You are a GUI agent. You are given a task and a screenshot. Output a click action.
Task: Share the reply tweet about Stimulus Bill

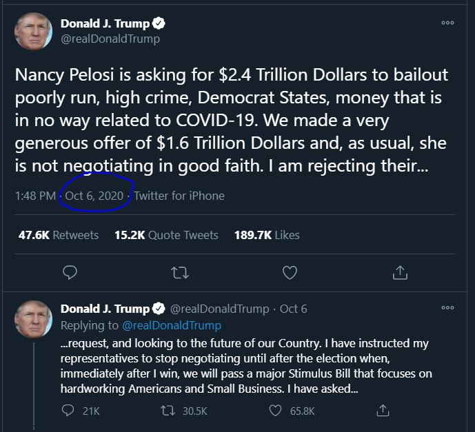click(x=383, y=411)
